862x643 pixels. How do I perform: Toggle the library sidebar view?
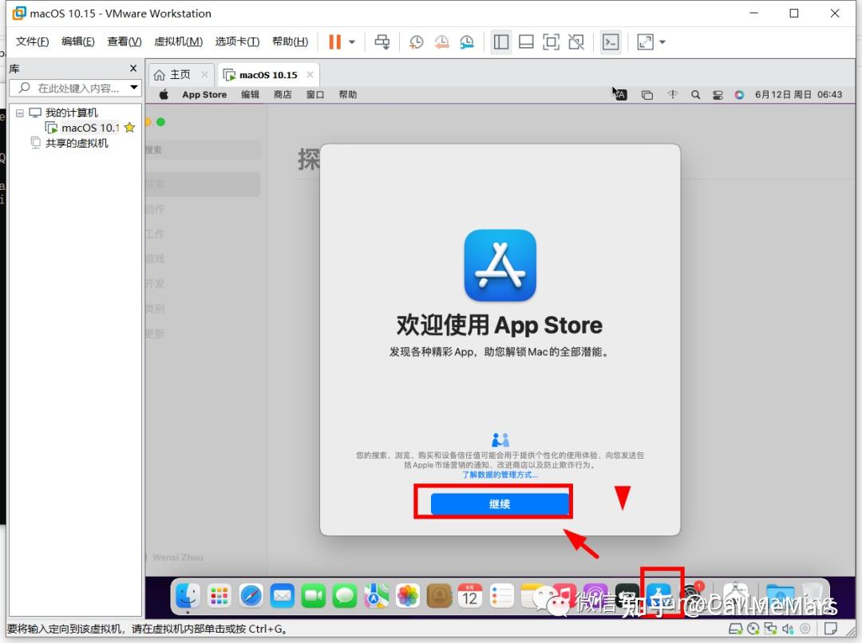click(500, 41)
